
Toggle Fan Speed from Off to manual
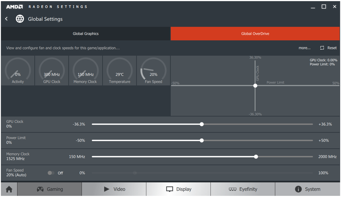pos(51,173)
